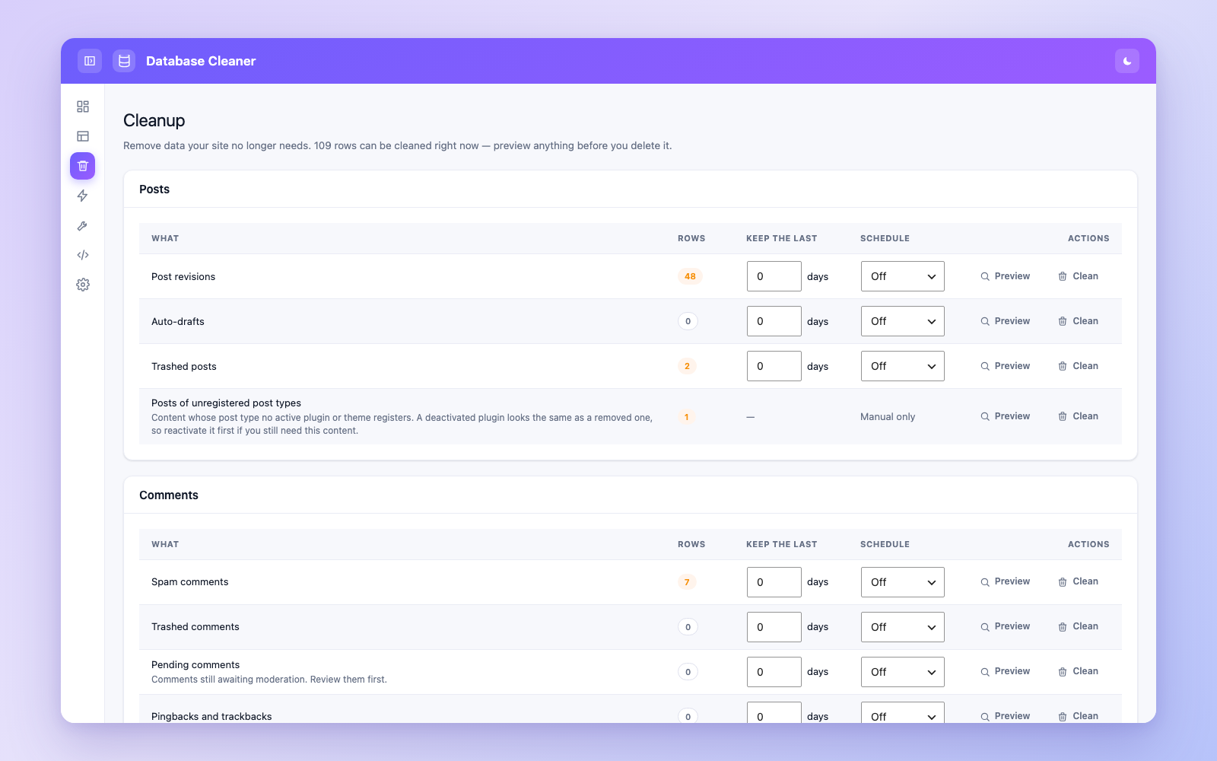
Task: Click the Database Cleaner logo icon
Action: tap(124, 61)
